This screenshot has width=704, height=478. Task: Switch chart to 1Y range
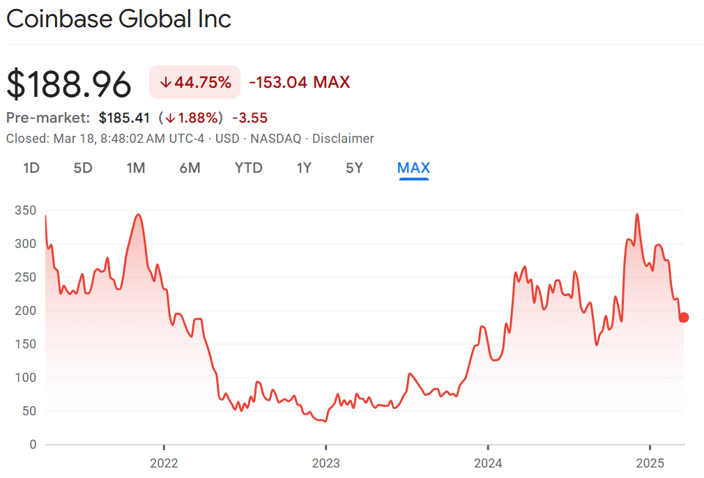pos(304,168)
